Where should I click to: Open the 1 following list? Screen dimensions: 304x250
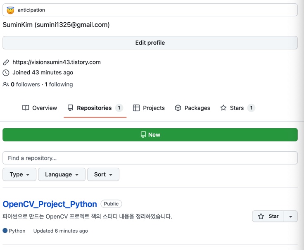coord(59,84)
